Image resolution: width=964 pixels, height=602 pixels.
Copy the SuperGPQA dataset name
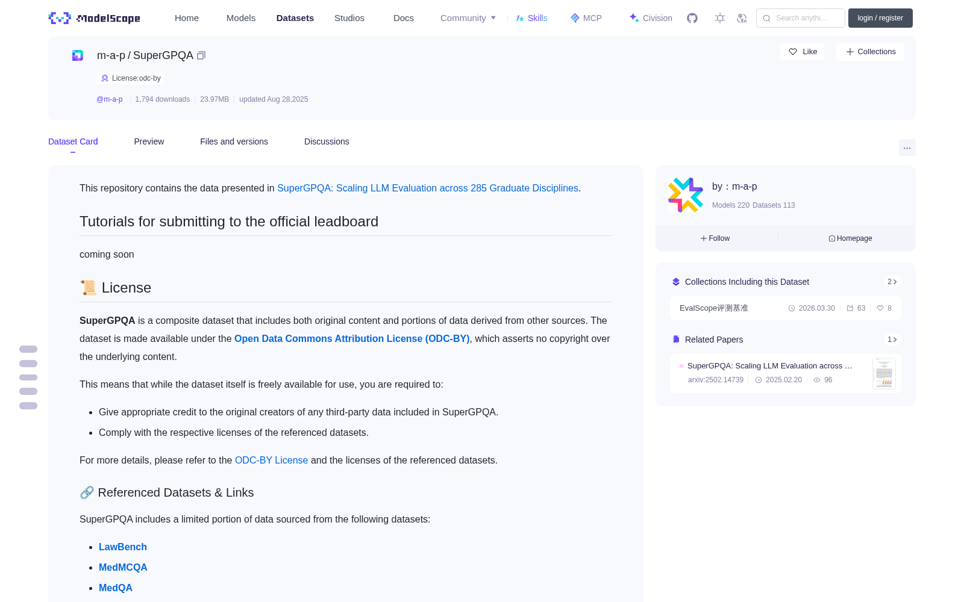pos(201,55)
